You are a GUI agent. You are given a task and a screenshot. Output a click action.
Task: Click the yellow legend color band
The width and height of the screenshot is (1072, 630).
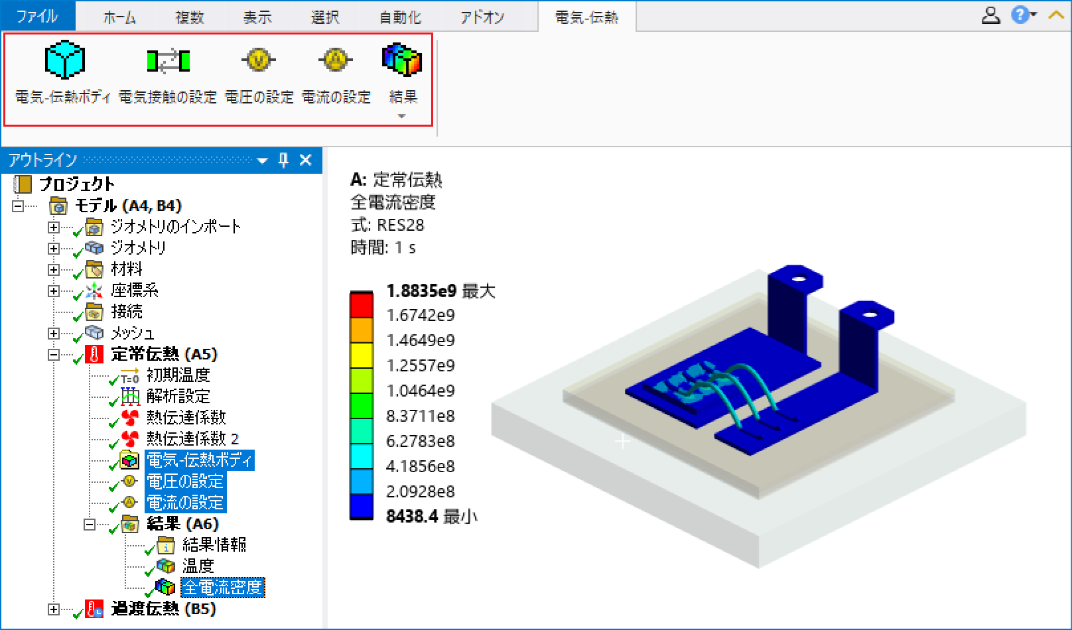pyautogui.click(x=362, y=355)
